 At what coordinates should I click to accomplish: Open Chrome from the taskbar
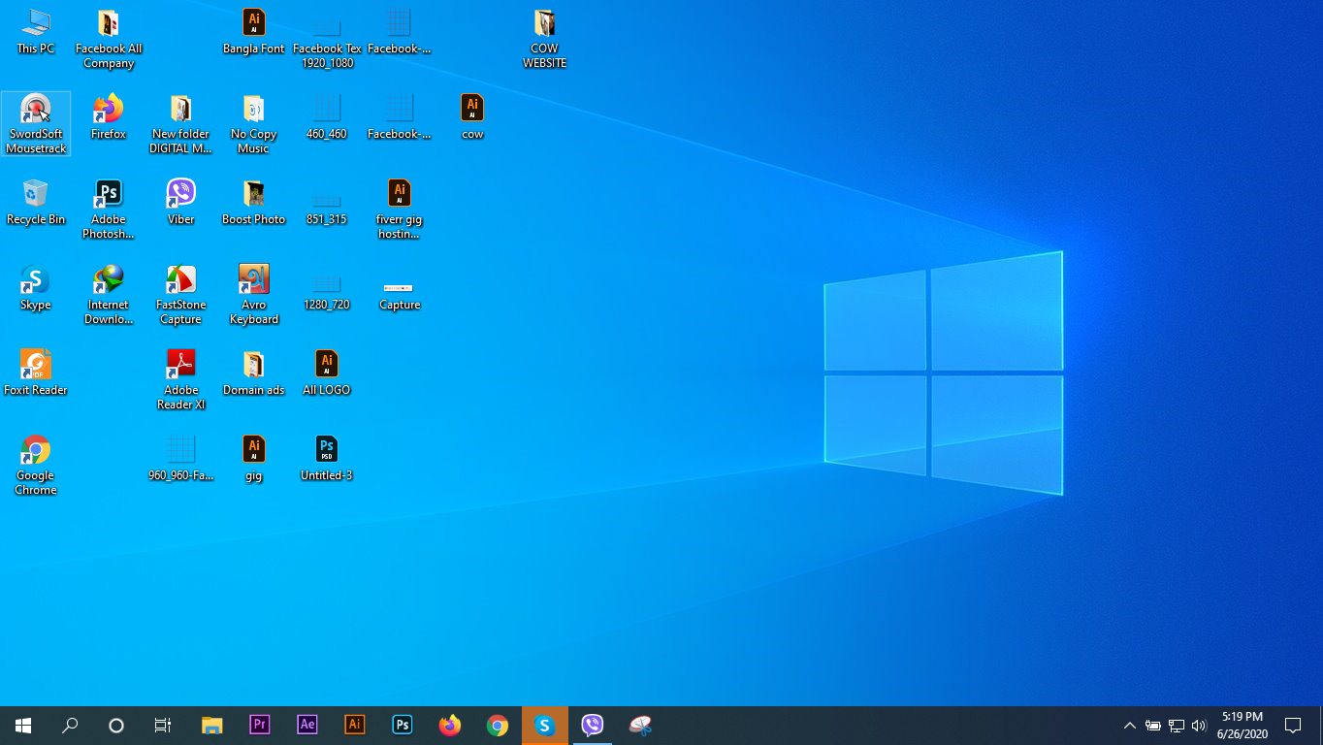click(x=497, y=726)
